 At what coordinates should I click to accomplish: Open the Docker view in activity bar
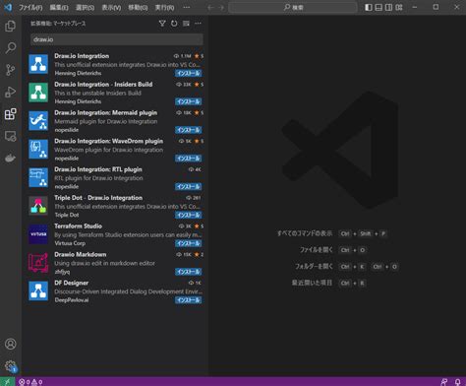click(x=11, y=158)
